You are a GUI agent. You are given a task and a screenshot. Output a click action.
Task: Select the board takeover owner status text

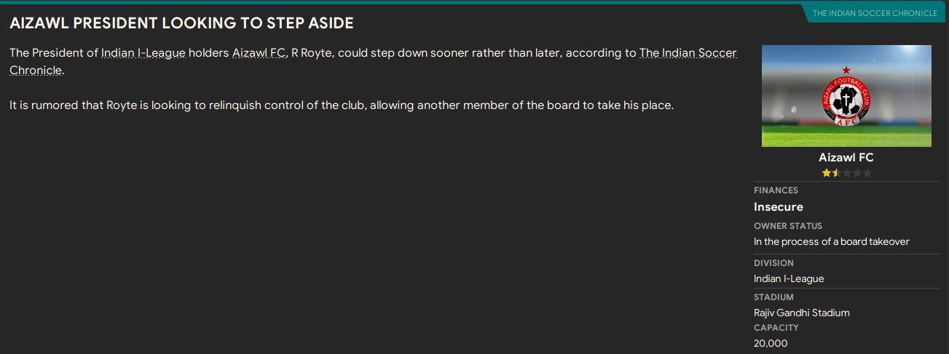[831, 241]
